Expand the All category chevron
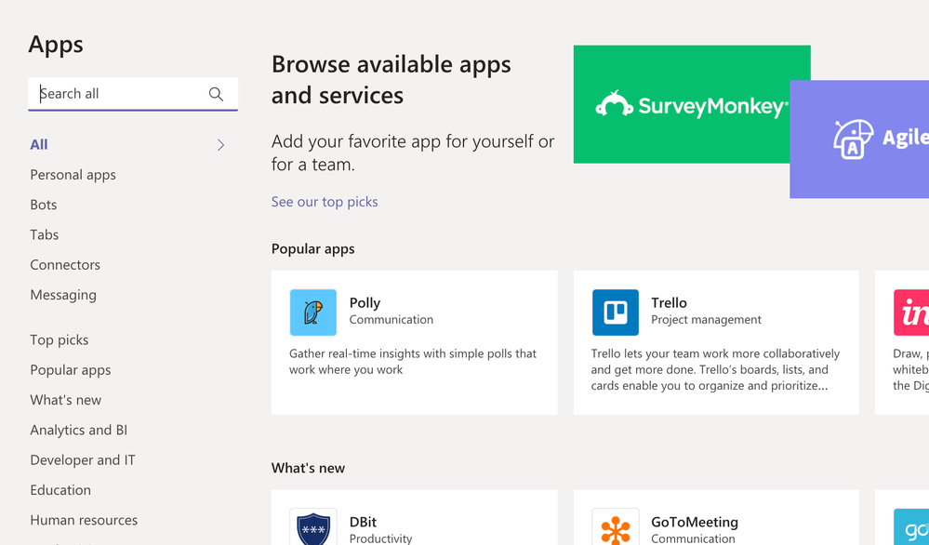 click(x=220, y=144)
